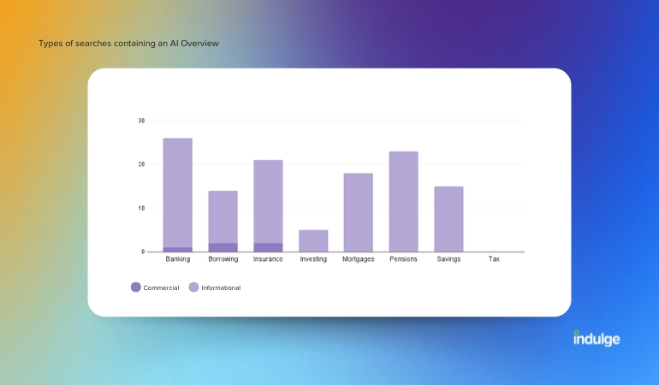The width and height of the screenshot is (659, 385).
Task: Click the Investing axis label
Action: 313,259
